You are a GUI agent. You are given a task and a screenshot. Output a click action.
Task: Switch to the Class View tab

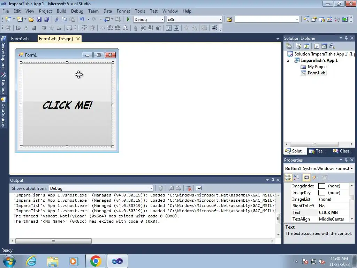343,151
